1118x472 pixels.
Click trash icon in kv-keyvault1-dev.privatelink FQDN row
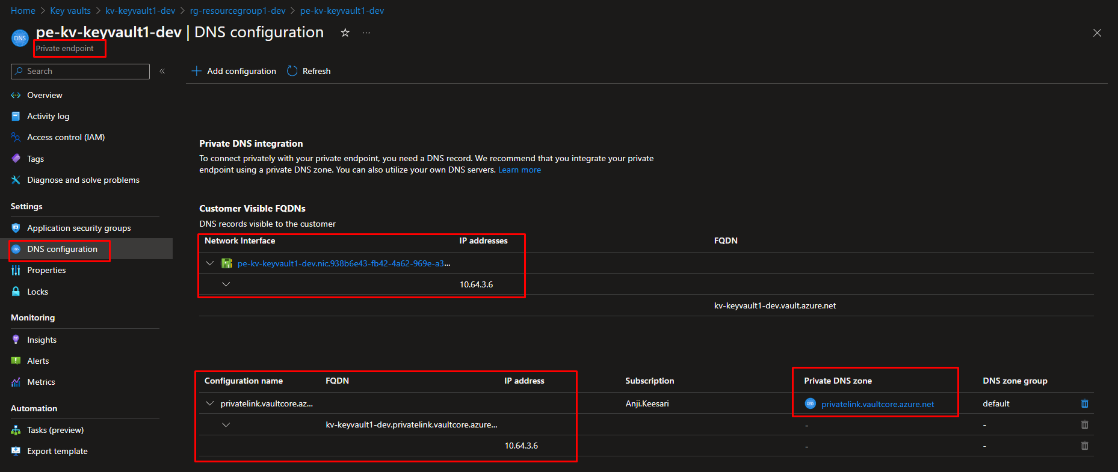click(x=1084, y=424)
